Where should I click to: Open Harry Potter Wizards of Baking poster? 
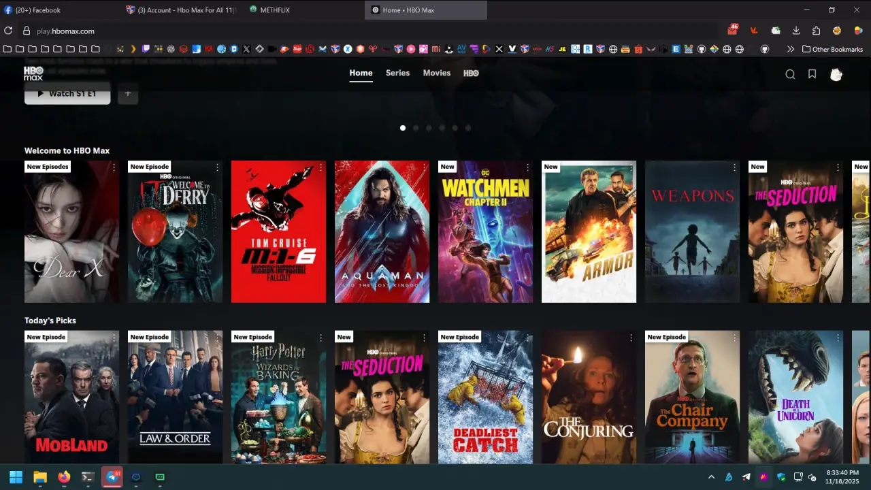(278, 397)
